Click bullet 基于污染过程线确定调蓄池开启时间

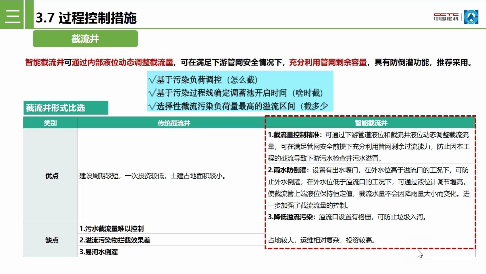(236, 93)
